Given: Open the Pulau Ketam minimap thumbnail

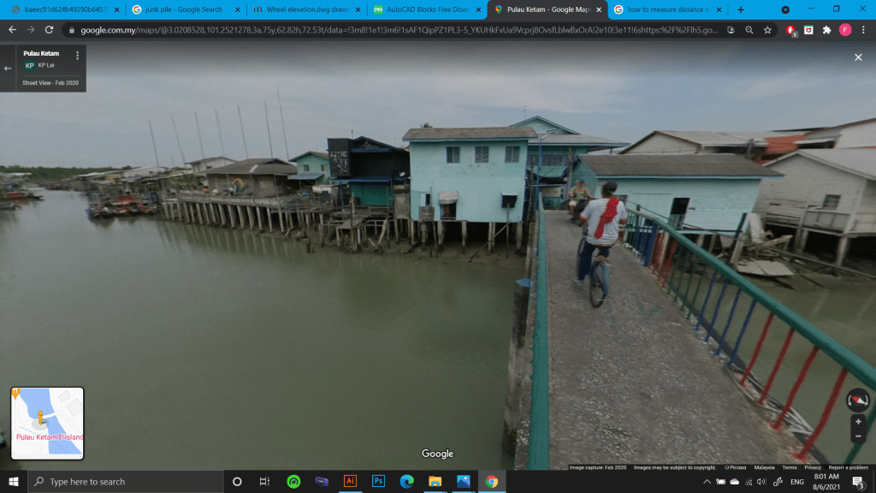Looking at the screenshot, I should click(48, 423).
